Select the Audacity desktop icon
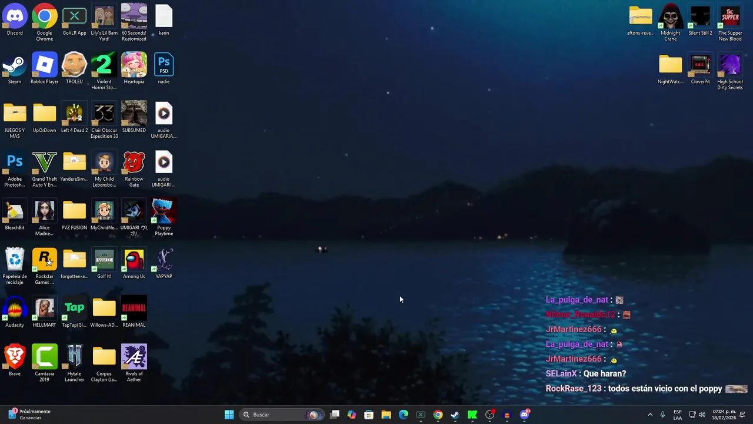753x424 pixels. click(x=15, y=312)
